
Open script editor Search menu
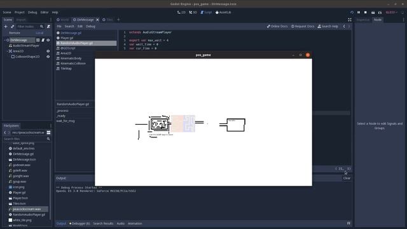coord(69,26)
